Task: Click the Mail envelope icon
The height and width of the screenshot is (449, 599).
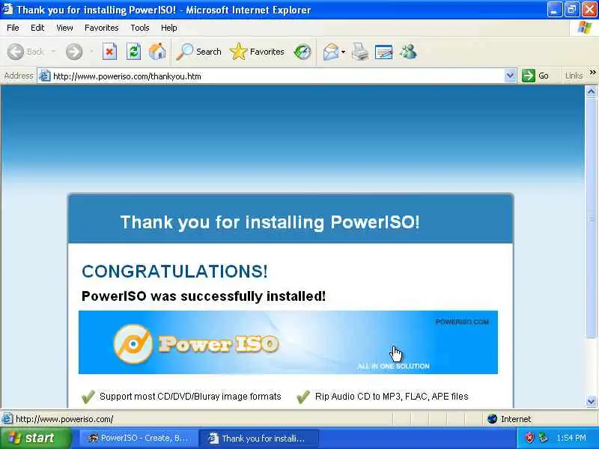Action: pos(331,52)
